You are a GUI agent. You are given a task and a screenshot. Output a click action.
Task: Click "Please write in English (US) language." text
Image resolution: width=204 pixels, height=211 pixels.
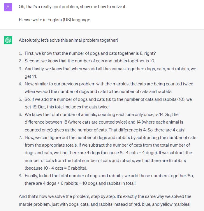coord(59,20)
